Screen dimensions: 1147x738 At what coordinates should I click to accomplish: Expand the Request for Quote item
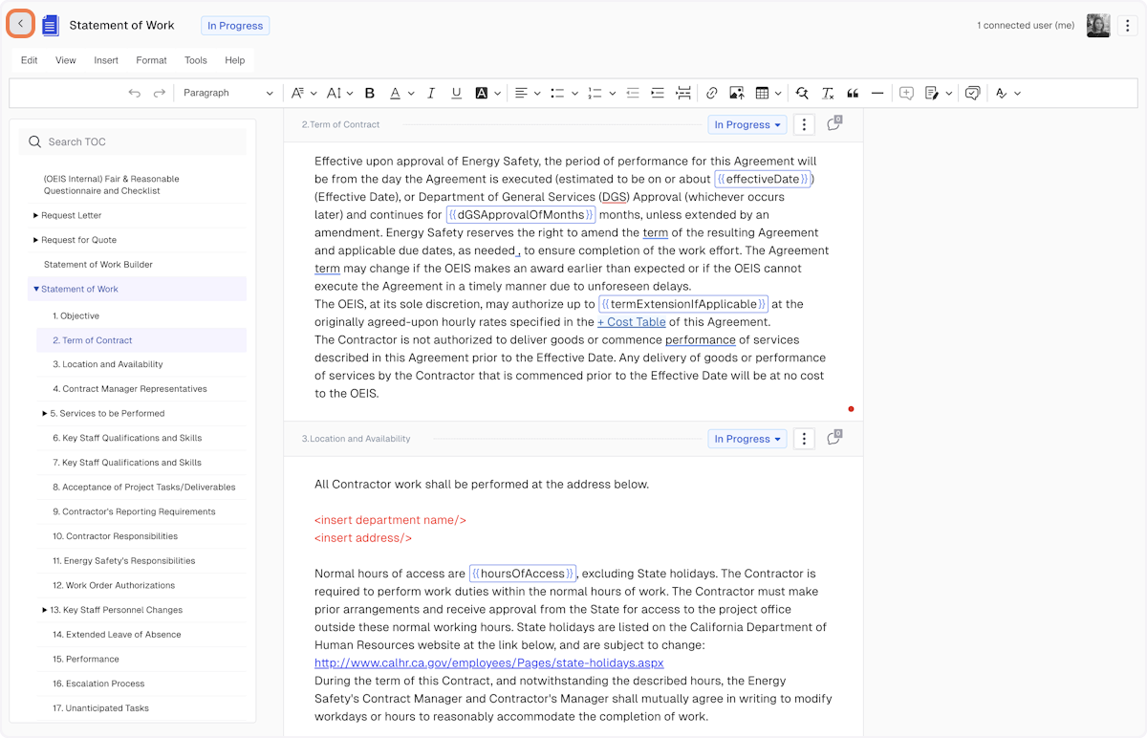pos(36,240)
